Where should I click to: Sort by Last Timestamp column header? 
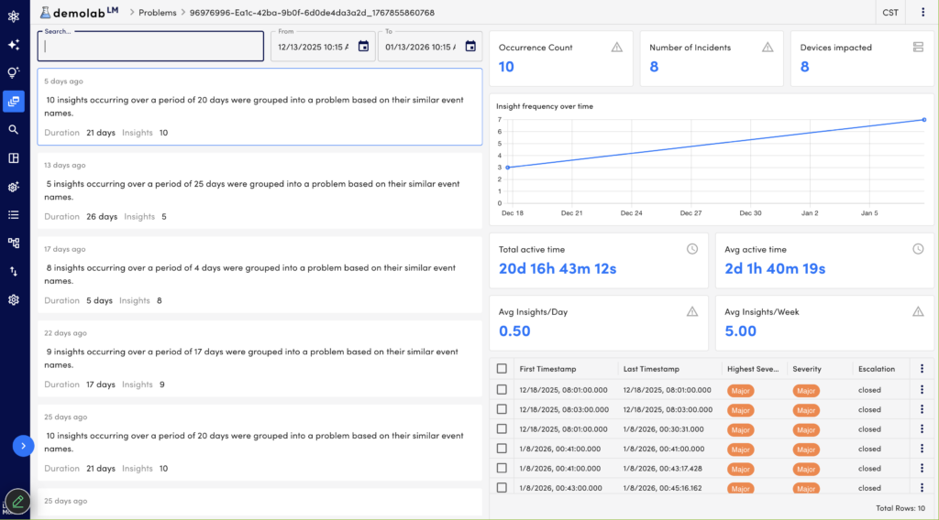pyautogui.click(x=651, y=369)
